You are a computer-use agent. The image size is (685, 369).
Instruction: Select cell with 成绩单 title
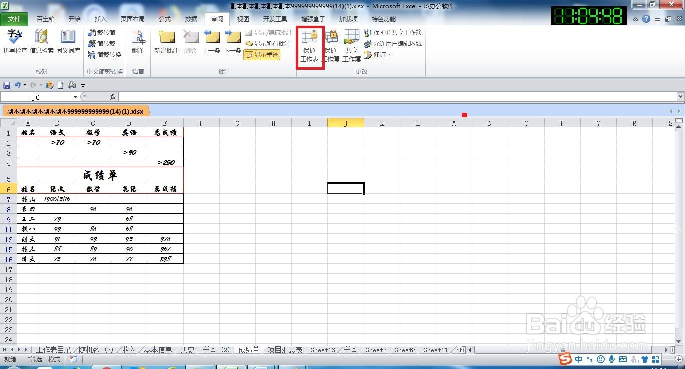(100, 175)
